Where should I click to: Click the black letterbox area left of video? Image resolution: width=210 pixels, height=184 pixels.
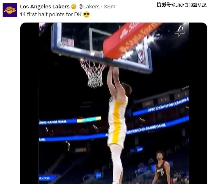tap(30, 103)
